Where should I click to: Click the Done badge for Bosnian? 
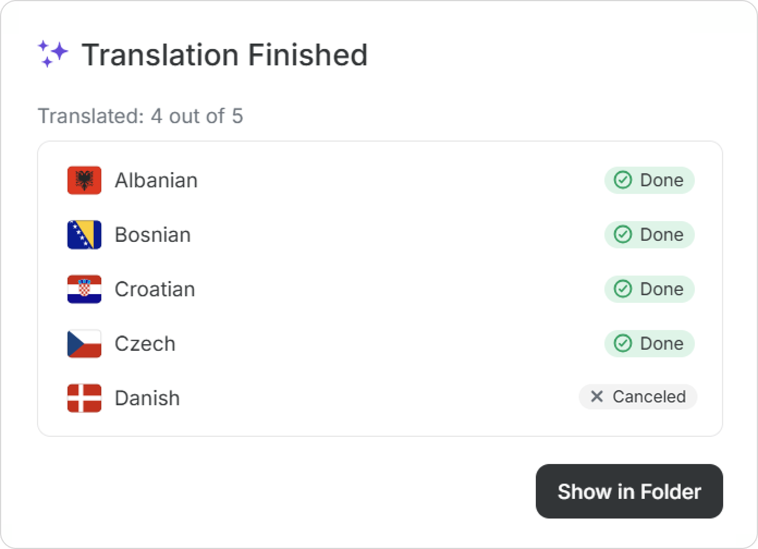click(x=649, y=235)
